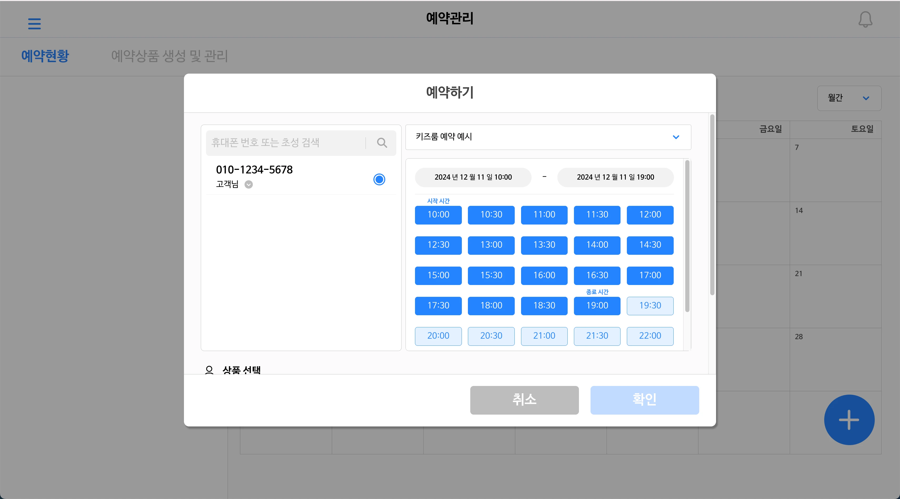
Task: Choose the 16:30 time slot
Action: 597,276
